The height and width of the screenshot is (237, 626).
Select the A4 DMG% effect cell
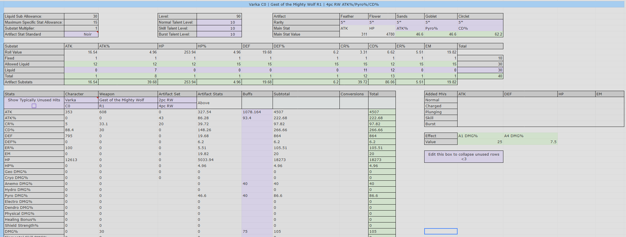click(x=530, y=136)
